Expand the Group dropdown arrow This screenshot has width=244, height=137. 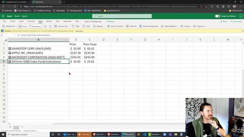[191, 26]
